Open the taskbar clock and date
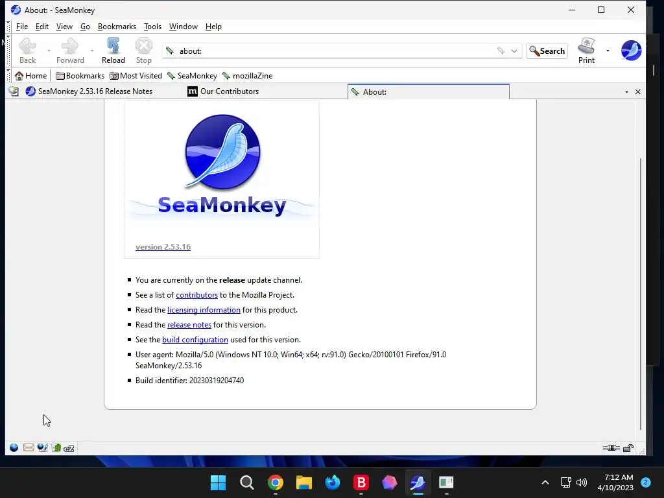Screen dimensions: 664x498 (615, 482)
